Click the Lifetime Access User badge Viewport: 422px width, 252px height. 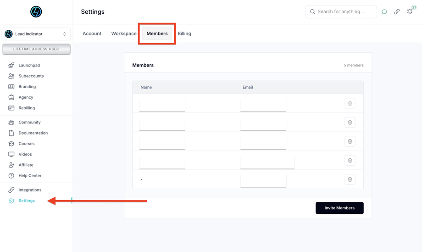point(36,49)
